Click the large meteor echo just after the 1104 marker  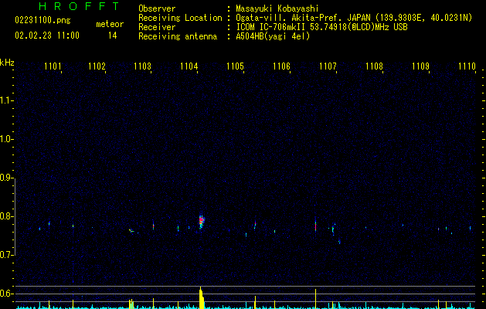pyautogui.click(x=202, y=221)
